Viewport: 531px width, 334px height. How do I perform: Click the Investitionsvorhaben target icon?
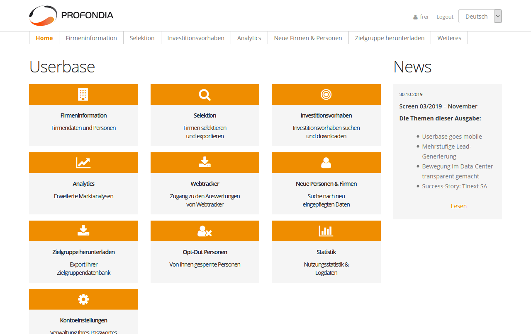[326, 94]
